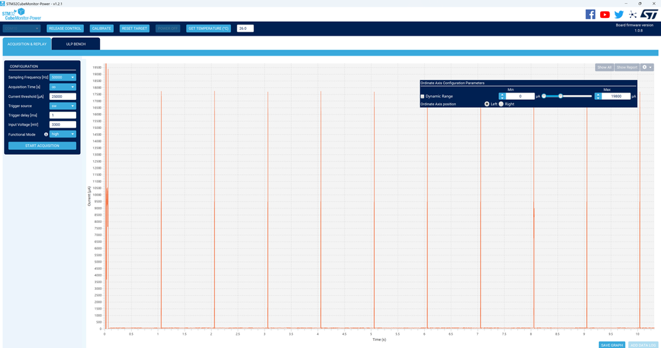The height and width of the screenshot is (348, 661).
Task: Click the Power Off button
Action: [x=168, y=28]
